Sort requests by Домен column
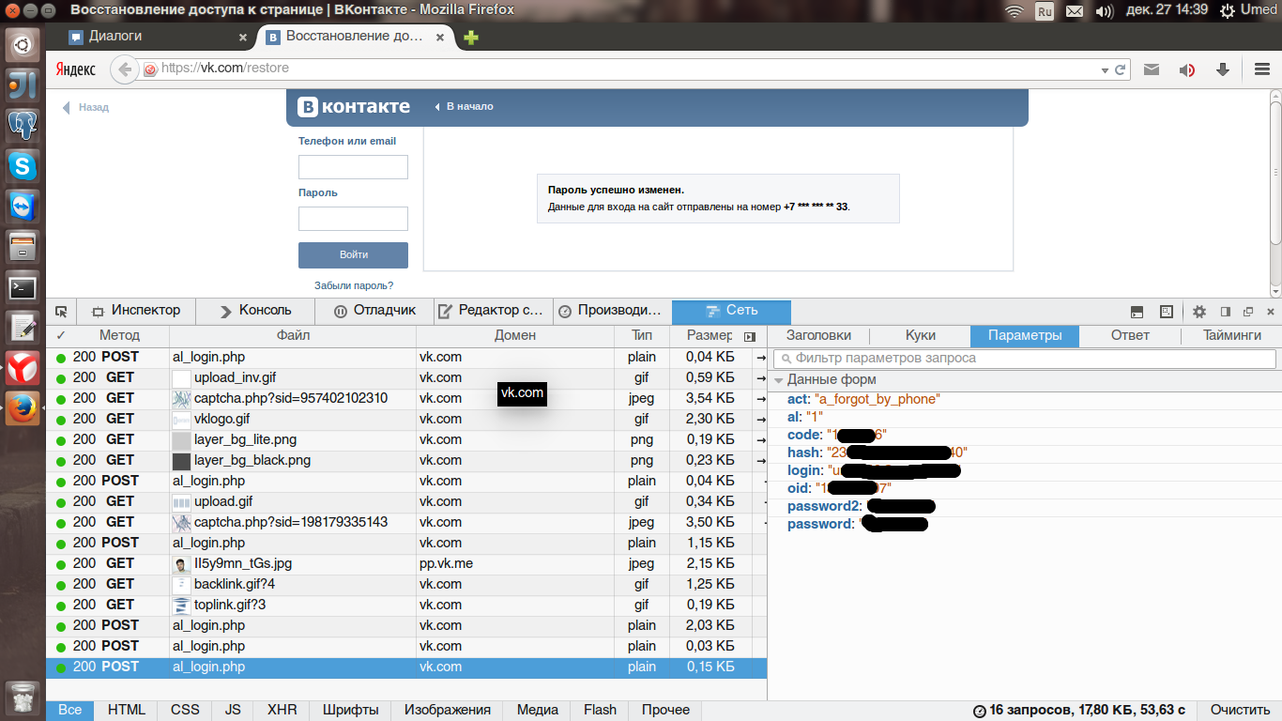Image resolution: width=1282 pixels, height=721 pixels. tap(515, 335)
